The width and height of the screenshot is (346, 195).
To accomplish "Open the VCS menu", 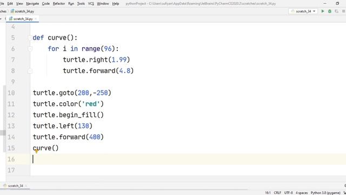I will [91, 4].
